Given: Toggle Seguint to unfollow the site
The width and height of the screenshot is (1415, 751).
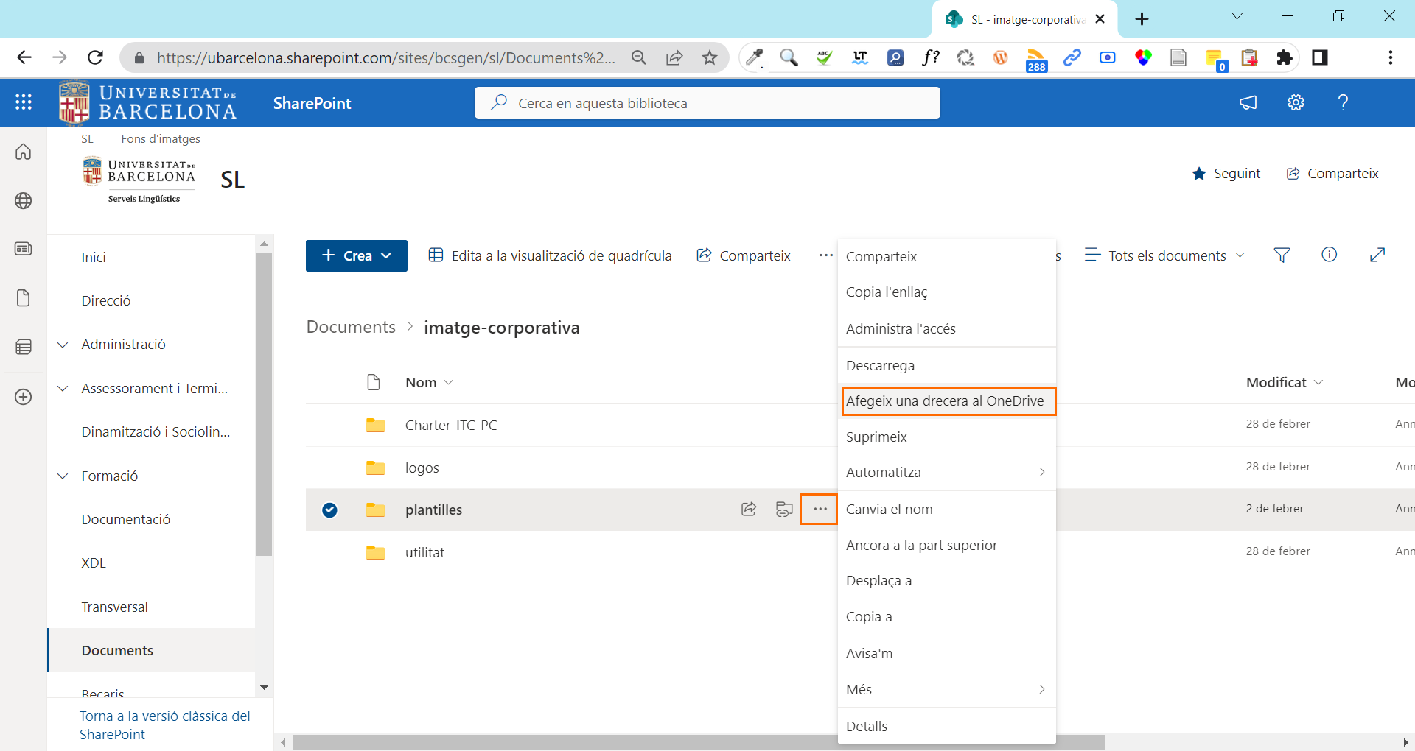Looking at the screenshot, I should click(1226, 174).
